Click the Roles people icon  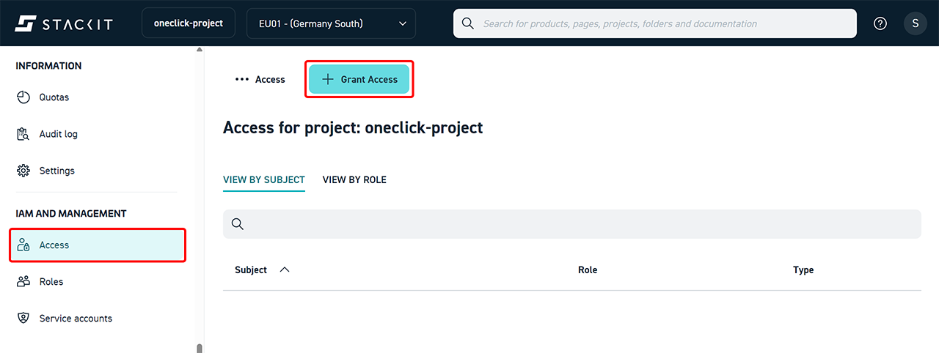pos(23,282)
